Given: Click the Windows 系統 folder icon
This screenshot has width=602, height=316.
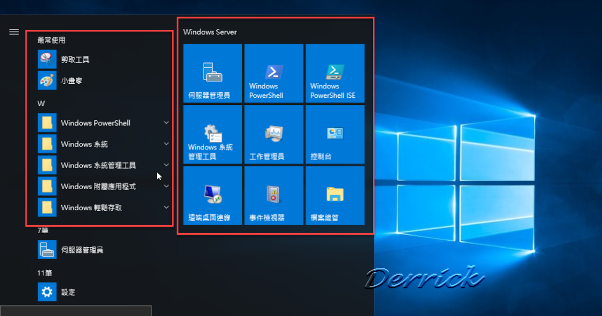Looking at the screenshot, I should click(47, 144).
